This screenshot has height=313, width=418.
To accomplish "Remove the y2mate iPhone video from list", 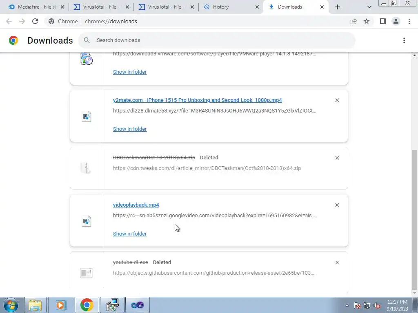I will tap(337, 100).
